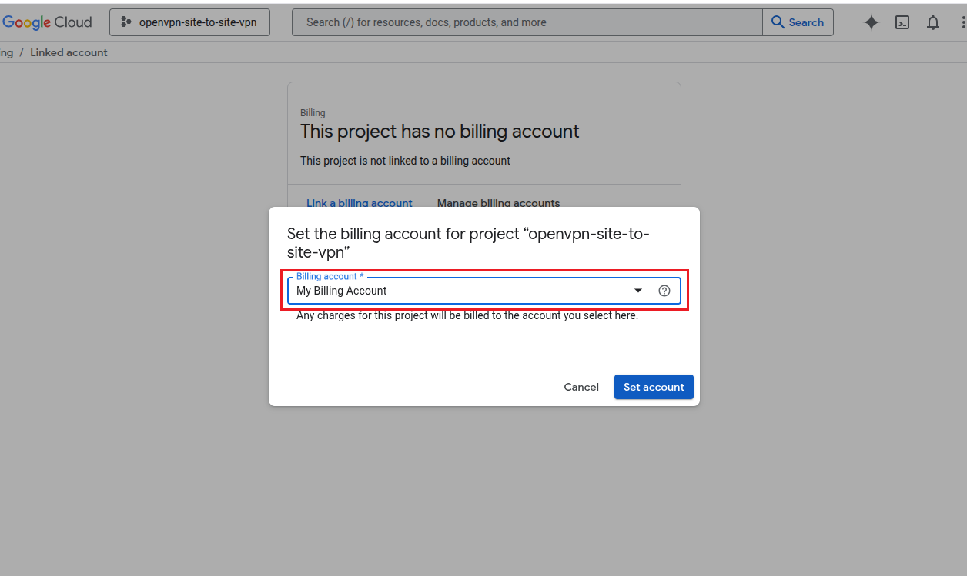Expand the Billing account dropdown arrow
This screenshot has height=576, width=967.
(638, 291)
